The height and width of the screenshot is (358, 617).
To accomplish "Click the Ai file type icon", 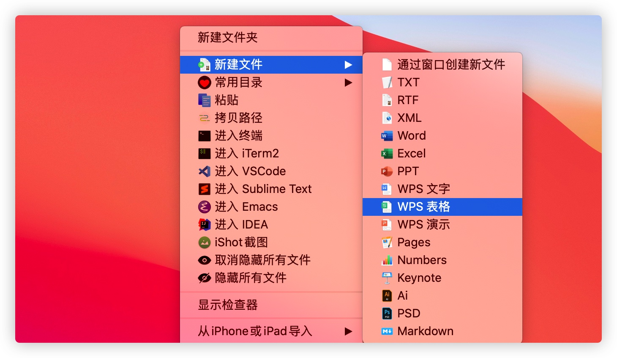I will pos(387,295).
